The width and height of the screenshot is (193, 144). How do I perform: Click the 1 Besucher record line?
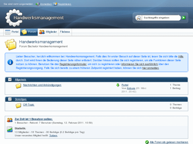pos(54,123)
